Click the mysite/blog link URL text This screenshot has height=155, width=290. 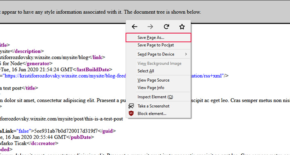44,57
